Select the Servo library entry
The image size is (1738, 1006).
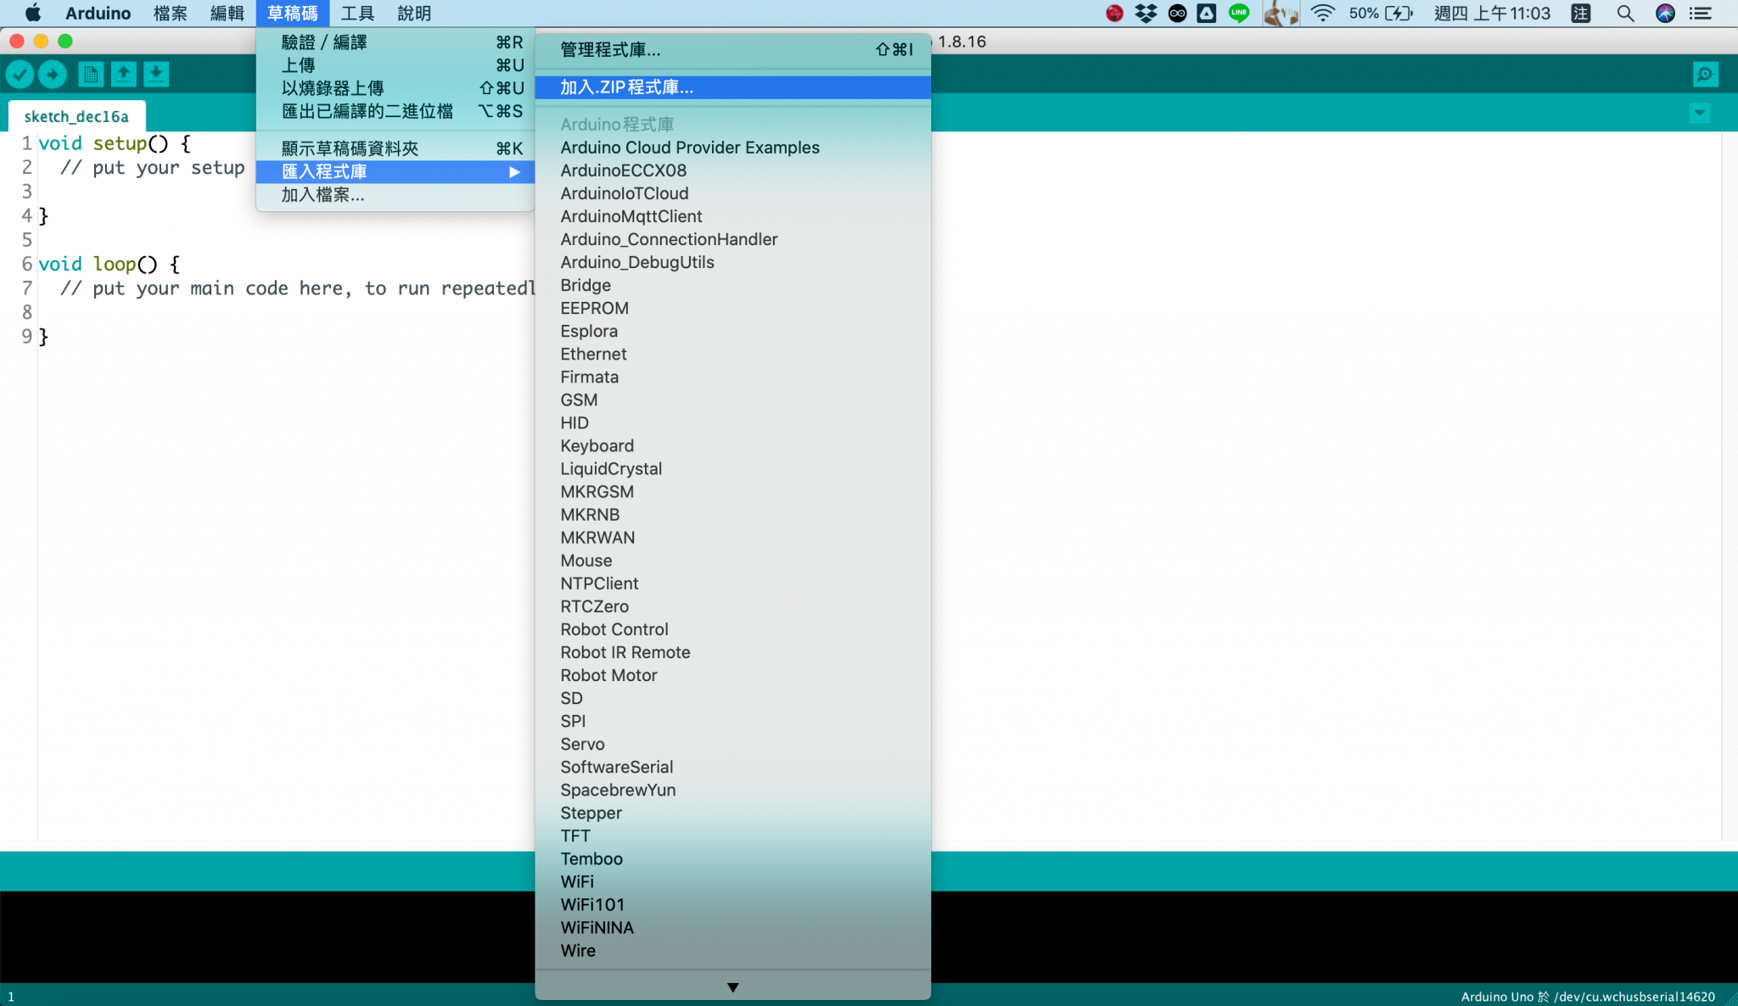point(582,744)
